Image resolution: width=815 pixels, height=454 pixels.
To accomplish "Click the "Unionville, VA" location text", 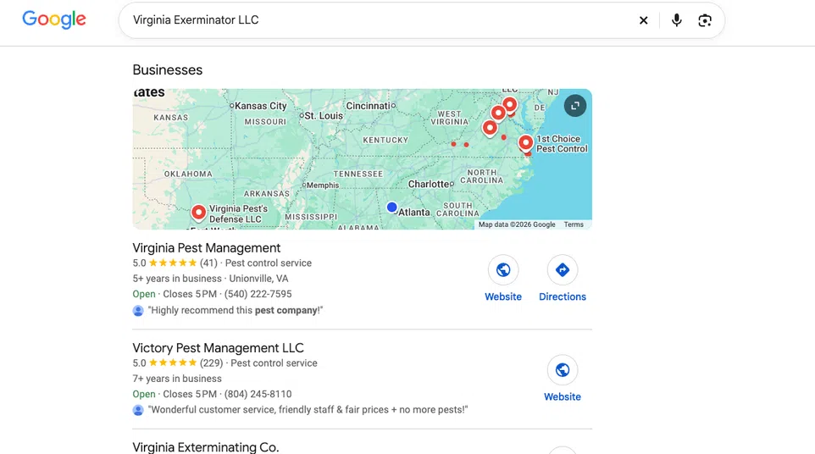I will (258, 279).
